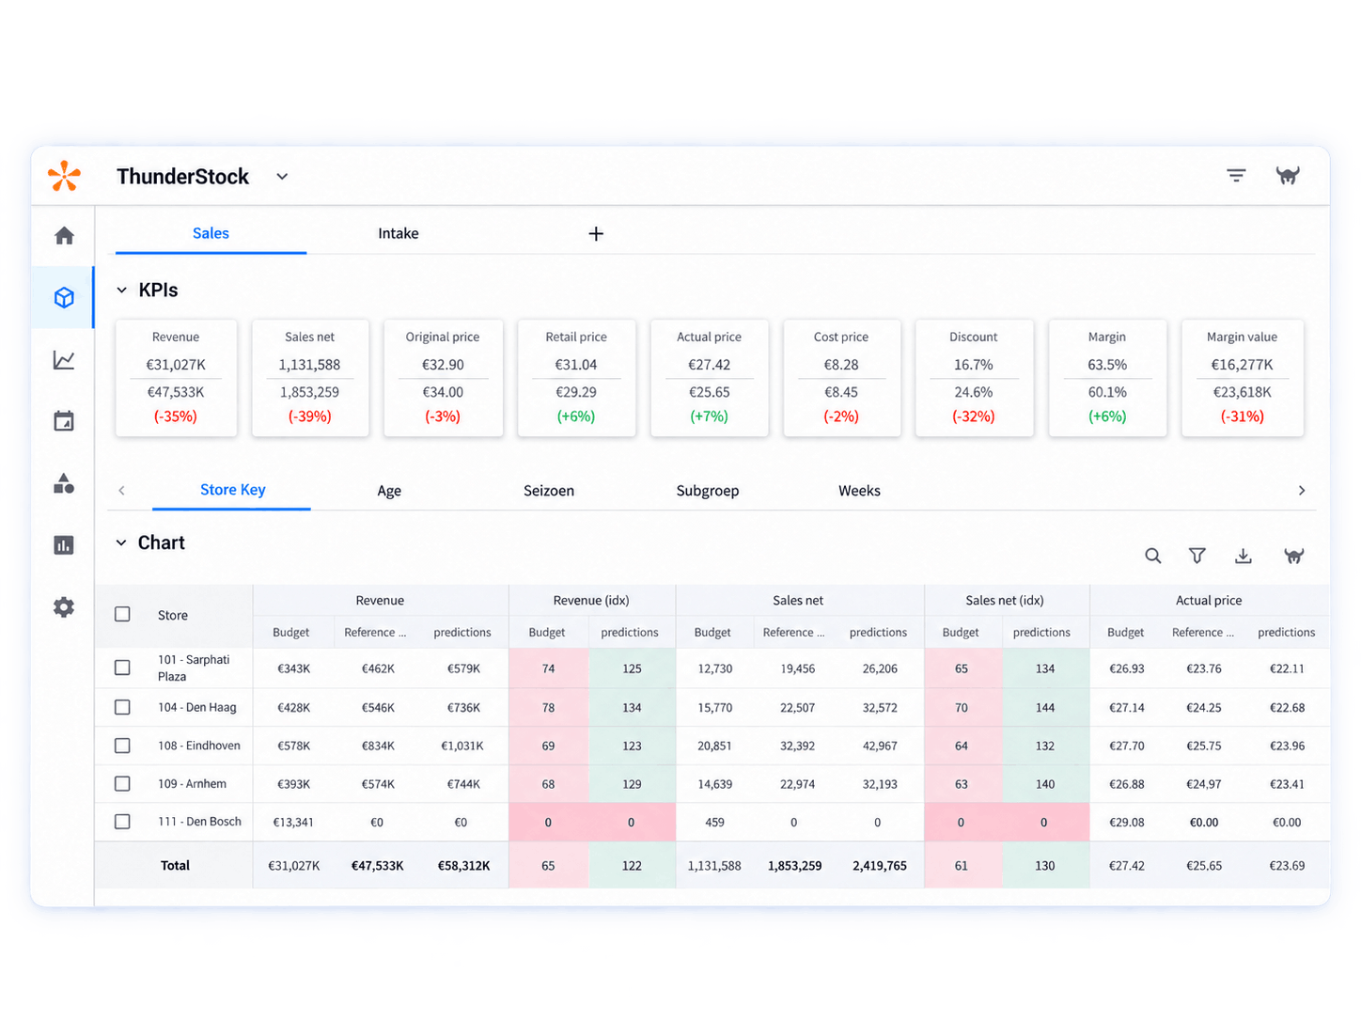Image resolution: width=1361 pixels, height=1021 pixels.
Task: Select the Seizoen tab
Action: (x=549, y=491)
